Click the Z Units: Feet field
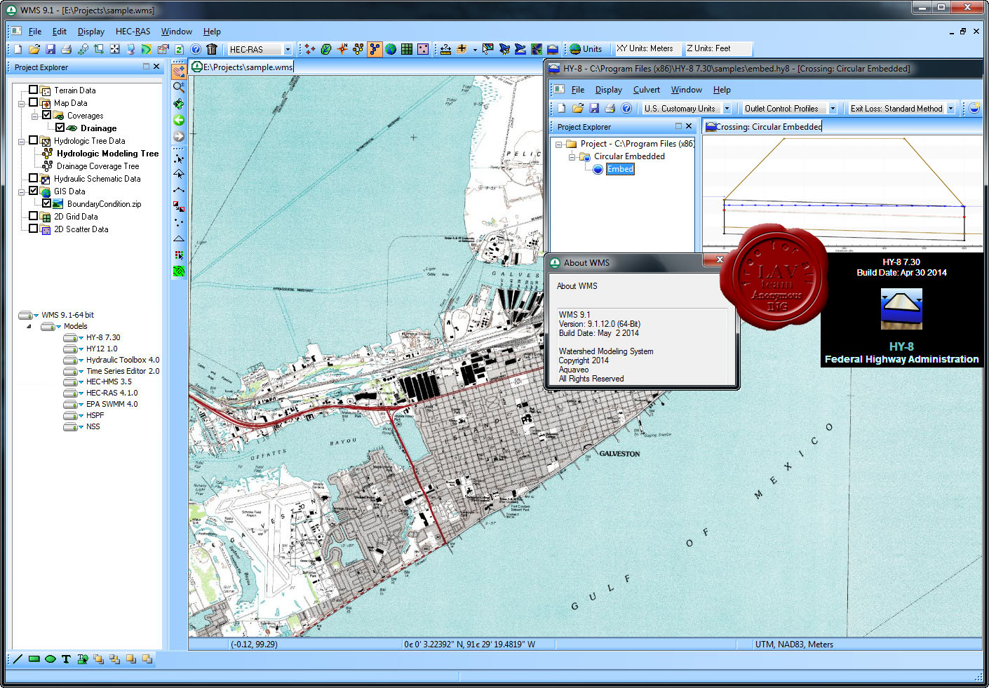The width and height of the screenshot is (989, 688). pyautogui.click(x=717, y=48)
